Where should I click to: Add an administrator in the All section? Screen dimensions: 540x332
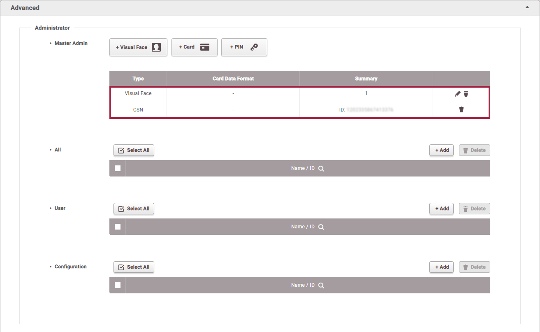click(x=442, y=150)
